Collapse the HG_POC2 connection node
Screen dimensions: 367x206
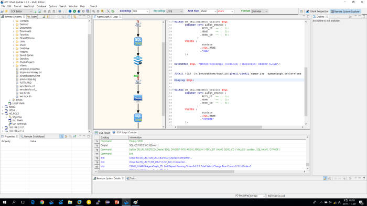click(3, 113)
